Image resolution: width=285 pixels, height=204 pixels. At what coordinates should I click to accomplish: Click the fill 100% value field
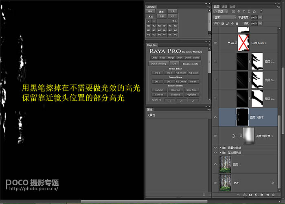tap(254, 24)
